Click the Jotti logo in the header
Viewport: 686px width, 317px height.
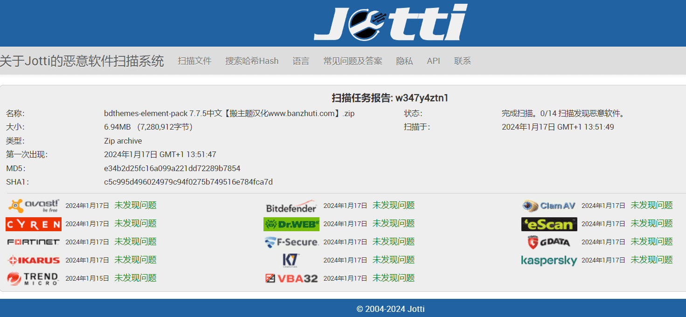click(x=390, y=22)
